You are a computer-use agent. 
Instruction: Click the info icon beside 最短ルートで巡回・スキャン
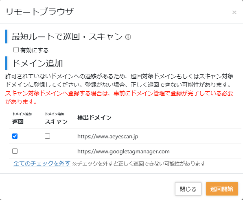point(128,37)
